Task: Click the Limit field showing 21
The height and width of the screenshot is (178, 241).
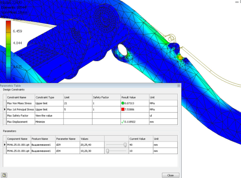Action: pos(78,103)
